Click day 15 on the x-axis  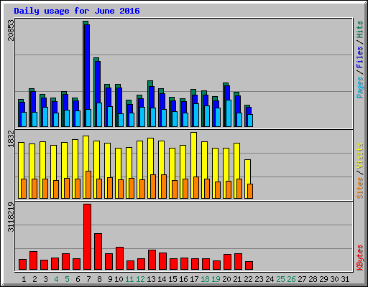pos(172,279)
